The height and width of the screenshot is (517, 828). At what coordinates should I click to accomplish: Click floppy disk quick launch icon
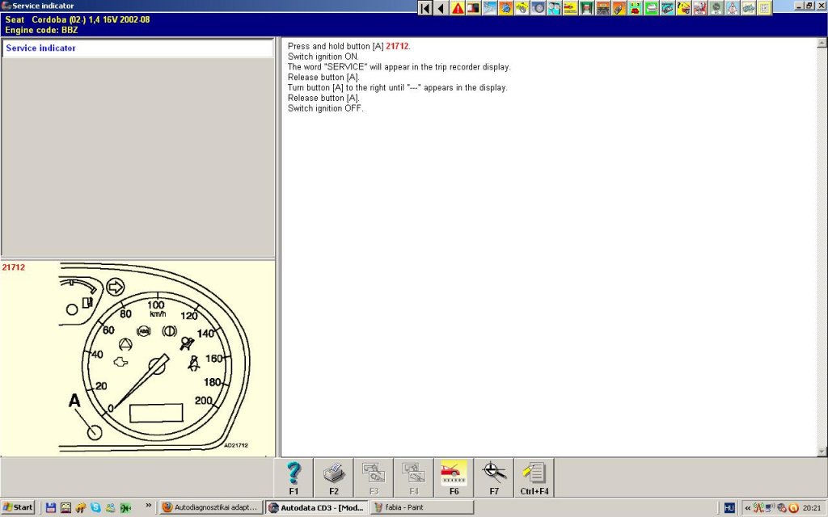[51, 507]
